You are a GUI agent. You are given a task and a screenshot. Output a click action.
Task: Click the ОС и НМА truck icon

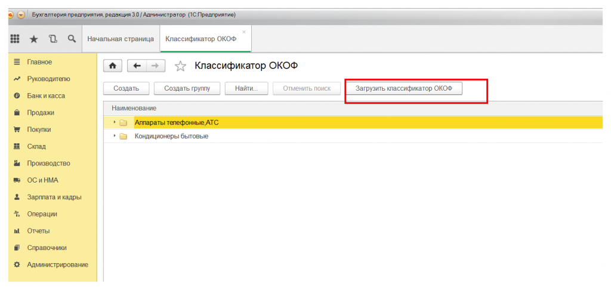point(17,180)
